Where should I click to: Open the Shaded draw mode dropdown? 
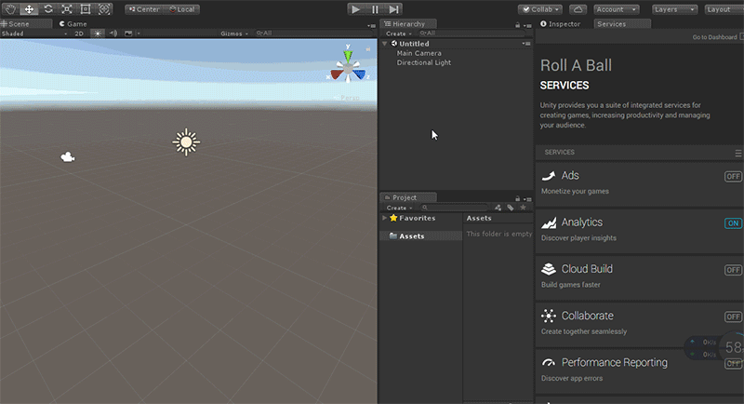[x=34, y=34]
